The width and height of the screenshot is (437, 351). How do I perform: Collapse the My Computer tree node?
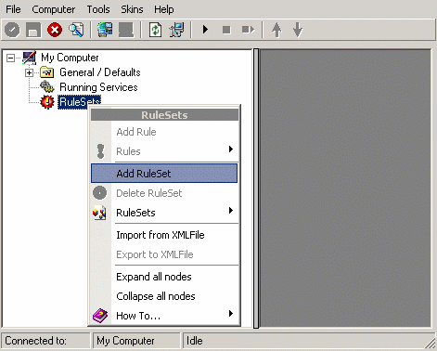click(10, 58)
